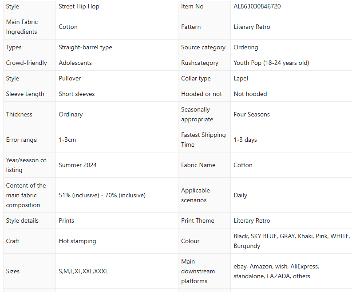Select the colour list starting with "Black, SKY BLUE"
This screenshot has height=292, width=352.
pos(292,241)
